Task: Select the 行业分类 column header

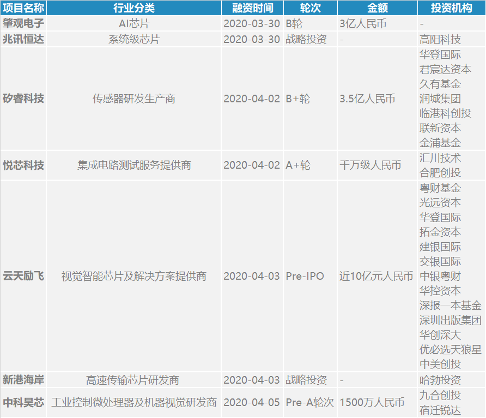Action: 134,8
